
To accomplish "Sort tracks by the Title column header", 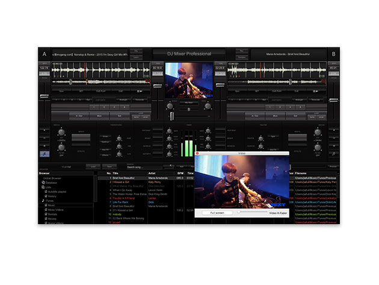I will point(130,173).
